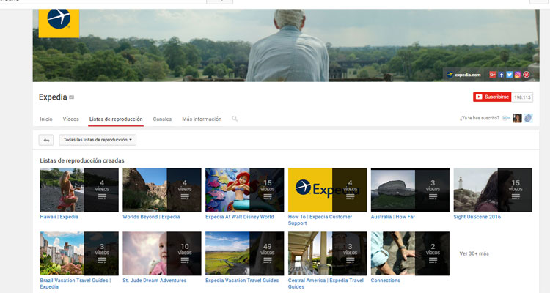Open Brazil Vacation Travel Guides link
Screen dimensions: 550x293
pyautogui.click(x=76, y=283)
